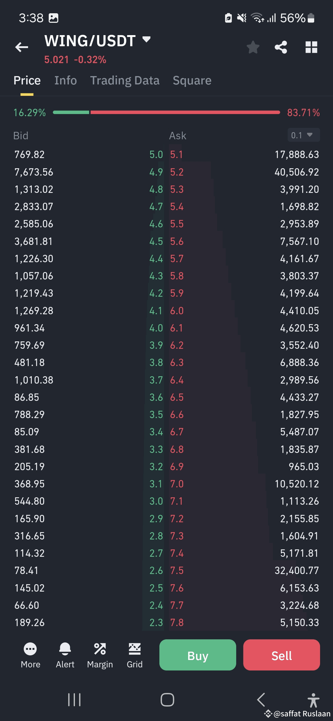333x721 pixels.
Task: Select ask price 6.0
Action: [x=177, y=311]
